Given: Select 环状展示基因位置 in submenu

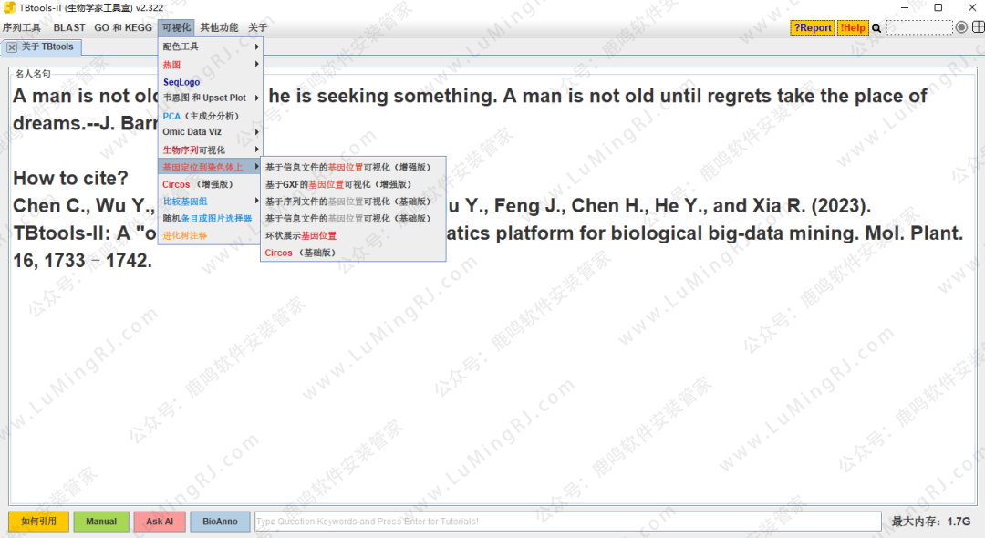Looking at the screenshot, I should [300, 235].
